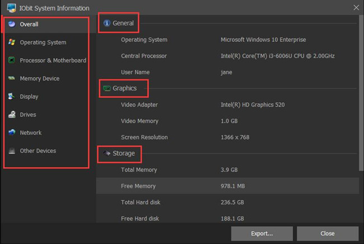The height and width of the screenshot is (244, 364).
Task: Click the vertical scrollbar on the right
Action: click(x=361, y=93)
